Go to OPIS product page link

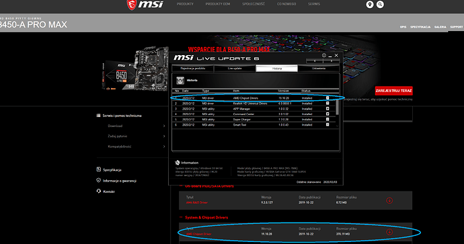(x=403, y=27)
